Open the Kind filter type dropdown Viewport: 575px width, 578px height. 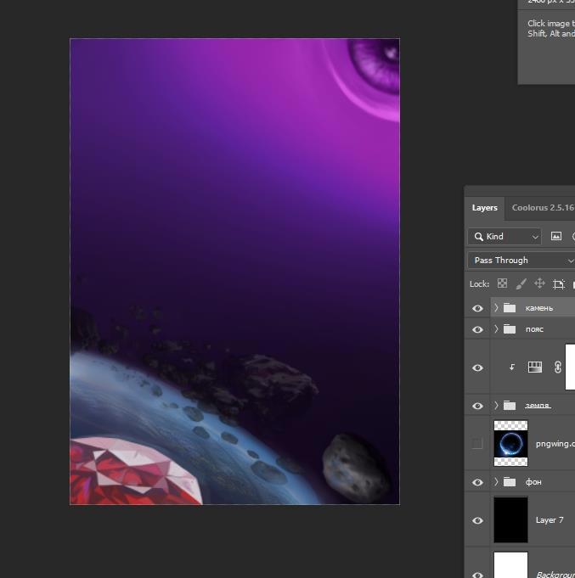(505, 237)
